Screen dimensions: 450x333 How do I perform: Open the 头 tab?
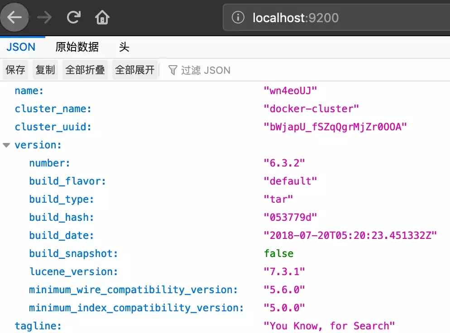[x=124, y=47]
